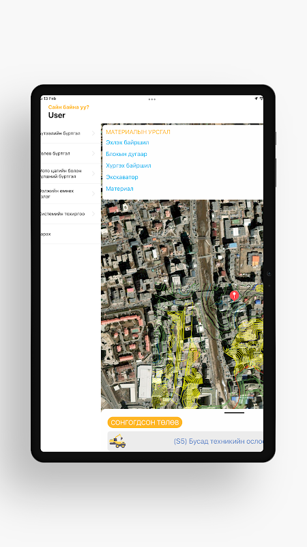The height and width of the screenshot is (547, 307).
Task: Choose Блокын дугаар option
Action: tap(126, 154)
